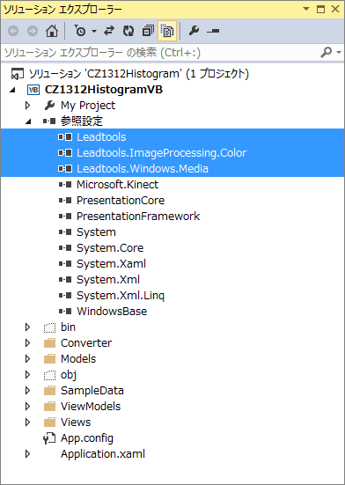The width and height of the screenshot is (345, 485).
Task: Click the solution file icon
Action: pyautogui.click(x=17, y=74)
